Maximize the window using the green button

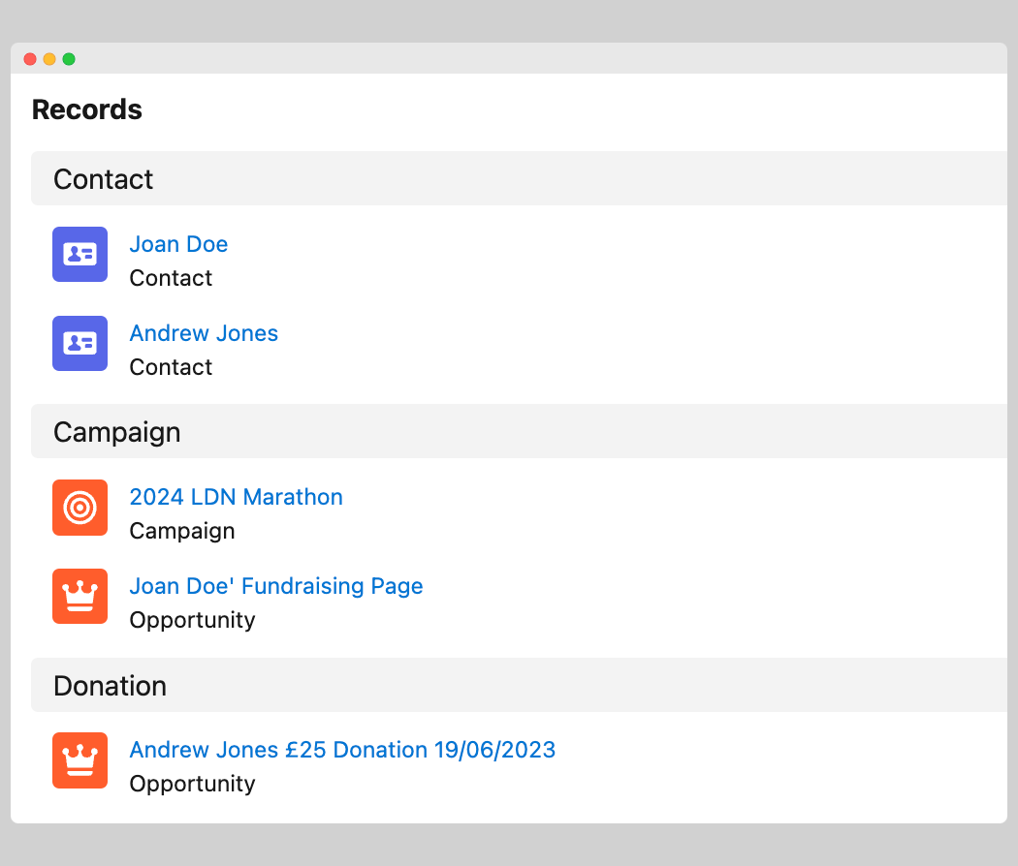(x=69, y=59)
